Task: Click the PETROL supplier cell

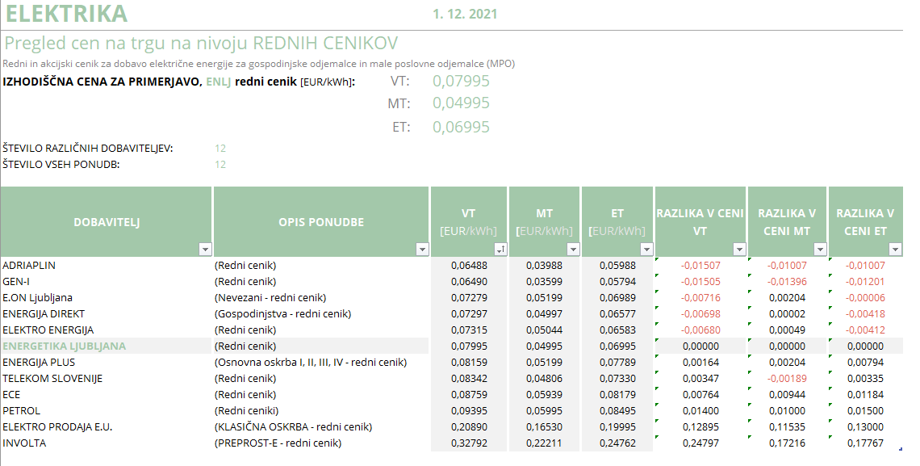Action: point(23,410)
